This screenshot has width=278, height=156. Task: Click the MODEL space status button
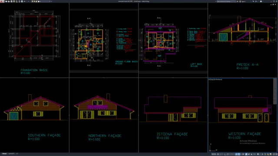[214, 154]
